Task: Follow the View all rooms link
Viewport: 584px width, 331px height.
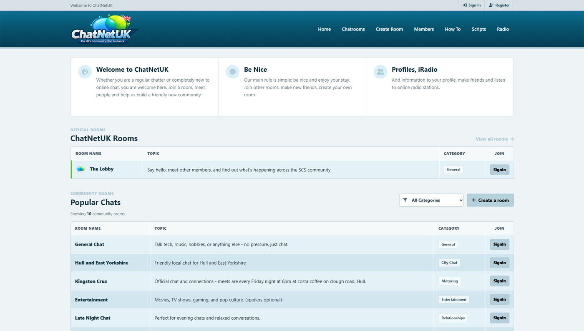Action: (x=495, y=139)
